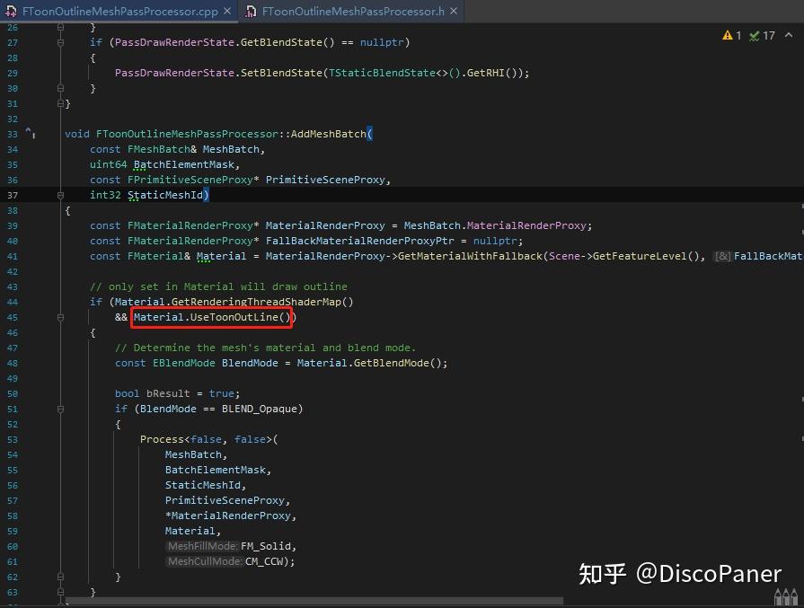Click the AAA indicator icon at bottom right
Image resolution: width=804 pixels, height=608 pixels.
pos(785,595)
